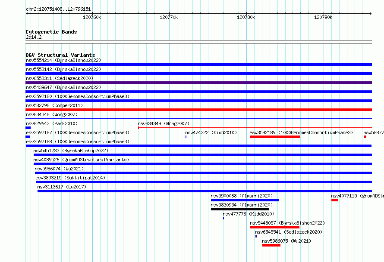Screen dimensions: 384x262
Task: Click the nsv474222 (Kidd2010) label
Action: click(211, 133)
